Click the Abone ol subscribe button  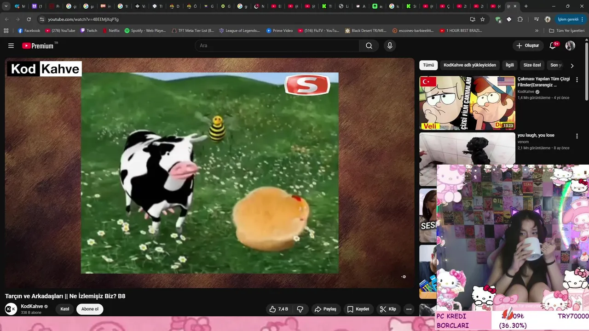coord(90,309)
